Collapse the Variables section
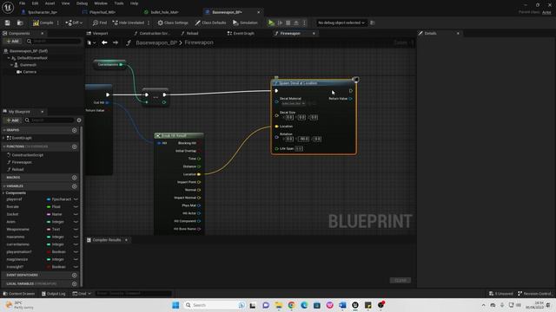The image size is (556, 312). [x=4, y=186]
